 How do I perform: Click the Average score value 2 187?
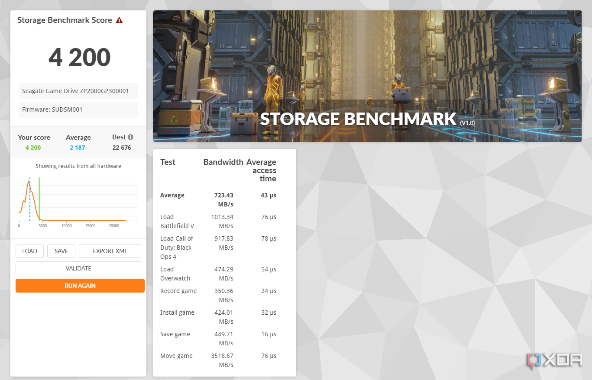coord(77,148)
